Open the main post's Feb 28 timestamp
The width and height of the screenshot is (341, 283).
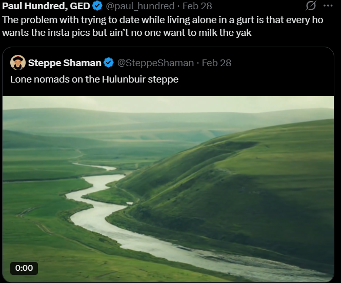tap(197, 6)
